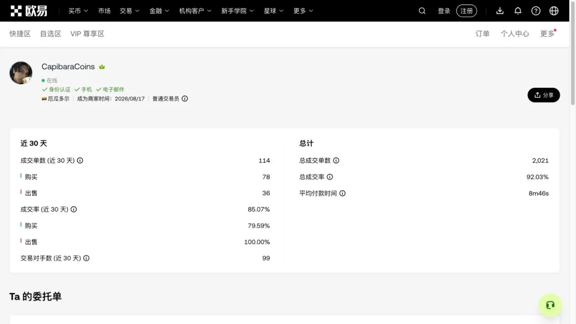Click the 注册 button
This screenshot has height=324, width=576.
click(x=467, y=11)
